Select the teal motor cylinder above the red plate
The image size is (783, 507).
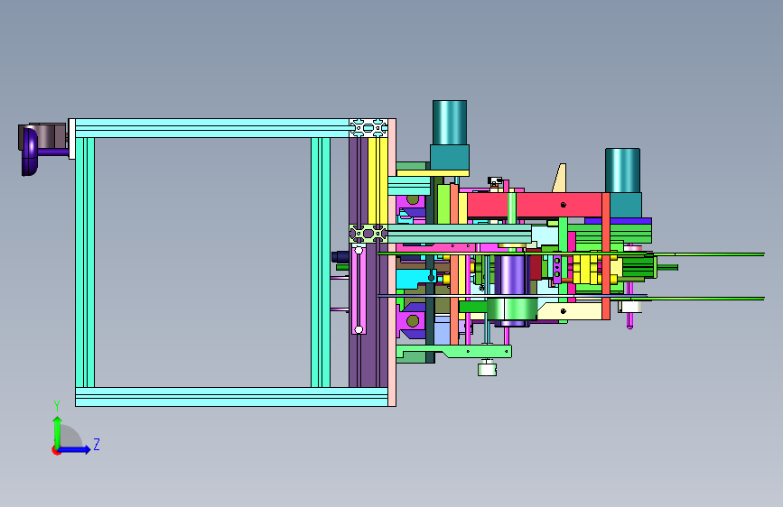point(622,171)
